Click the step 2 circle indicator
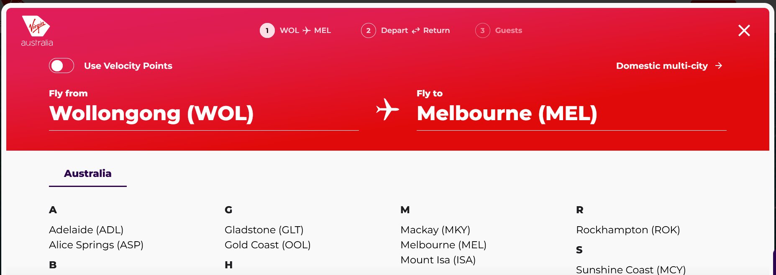 [368, 30]
